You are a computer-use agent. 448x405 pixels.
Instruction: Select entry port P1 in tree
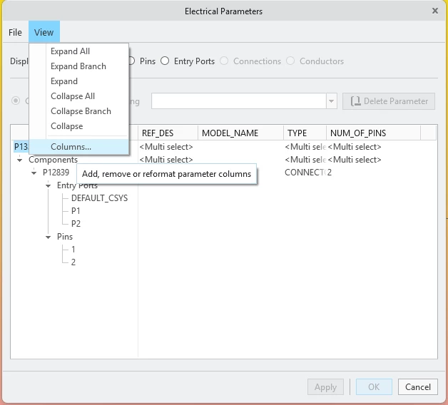tap(76, 211)
